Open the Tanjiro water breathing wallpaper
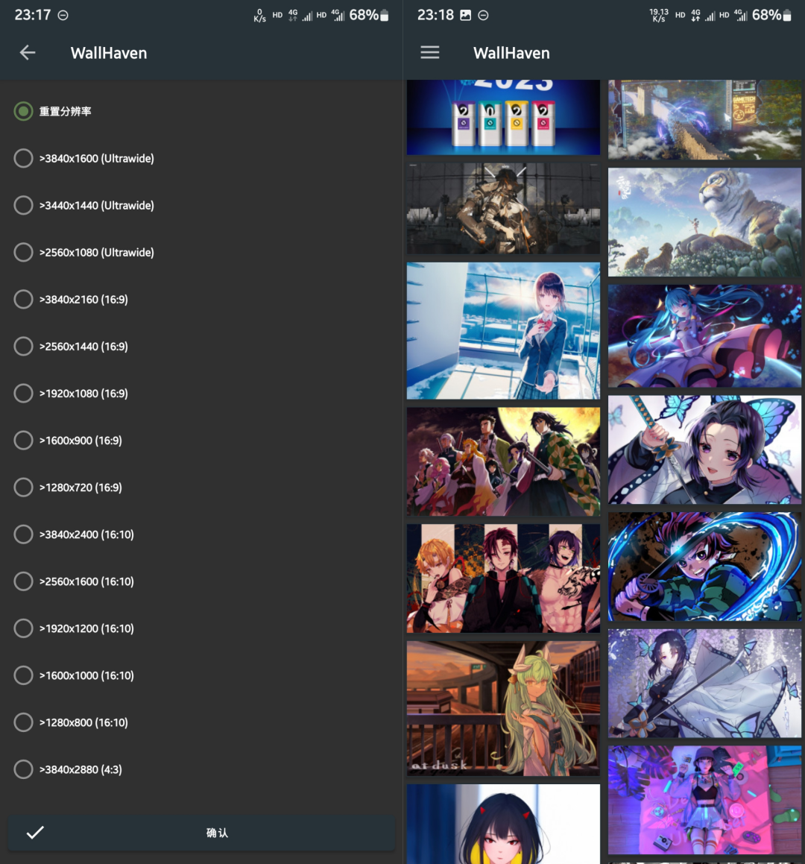 pos(704,567)
